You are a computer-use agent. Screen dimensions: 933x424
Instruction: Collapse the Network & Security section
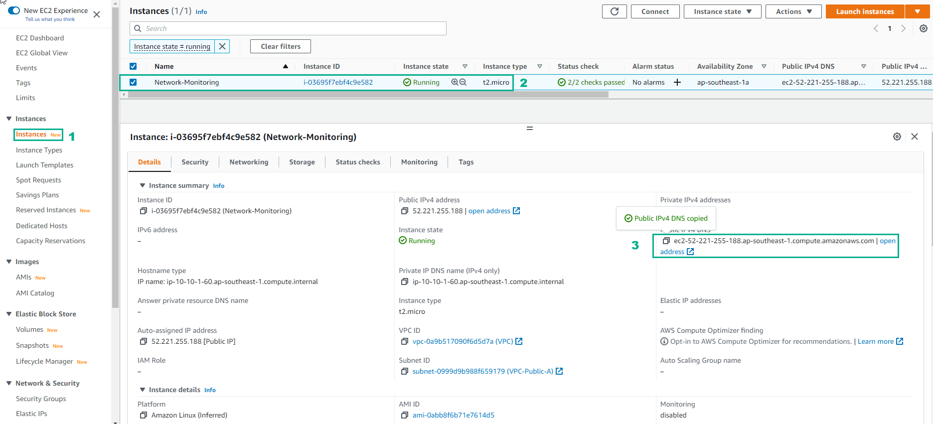[9, 383]
